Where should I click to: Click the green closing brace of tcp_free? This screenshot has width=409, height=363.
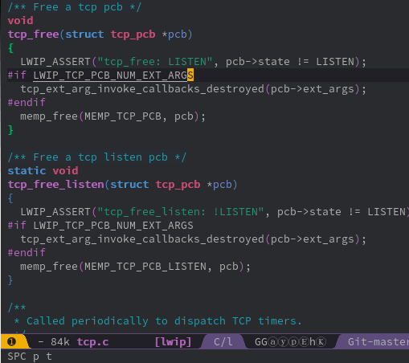(10, 130)
